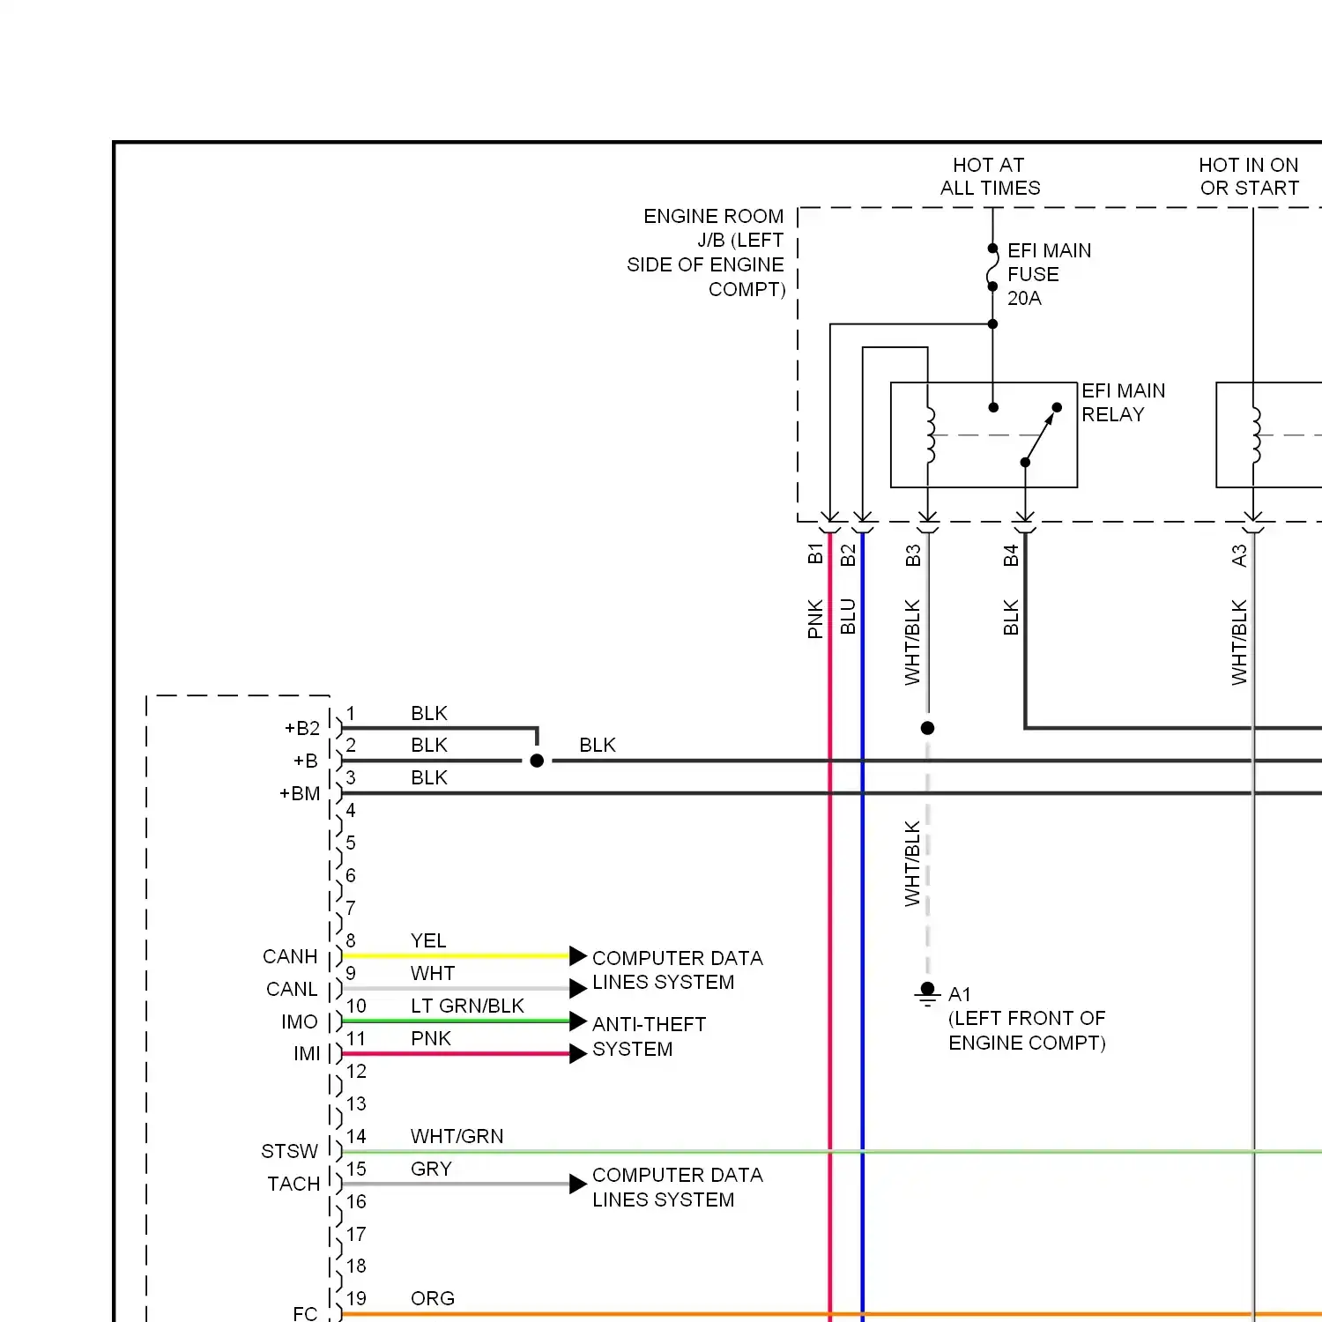The width and height of the screenshot is (1322, 1322).
Task: Click the HOT IN ON OR START heading
Action: pos(1249,176)
